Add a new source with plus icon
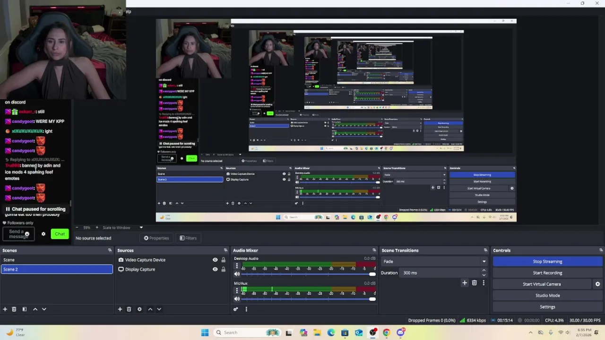This screenshot has height=340, width=605. [x=120, y=309]
